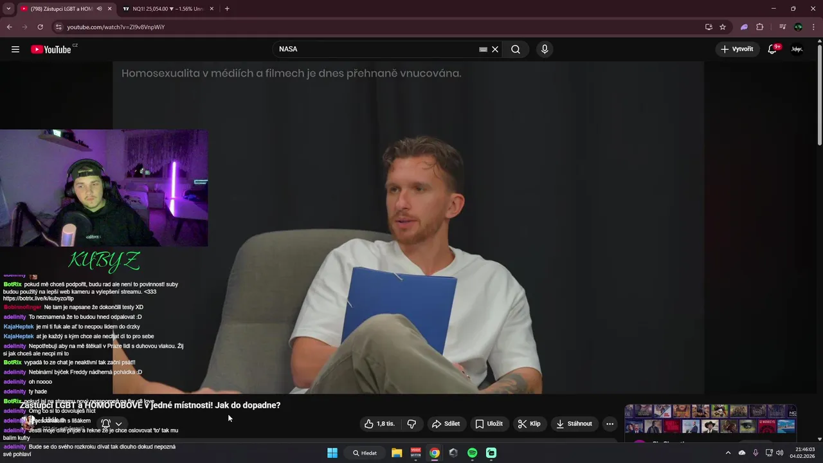The height and width of the screenshot is (463, 823).
Task: Open a new browser tab
Action: click(227, 9)
